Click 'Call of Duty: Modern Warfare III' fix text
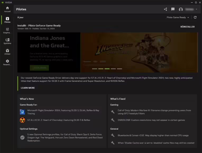The height and width of the screenshot is (153, 202). 154,112
